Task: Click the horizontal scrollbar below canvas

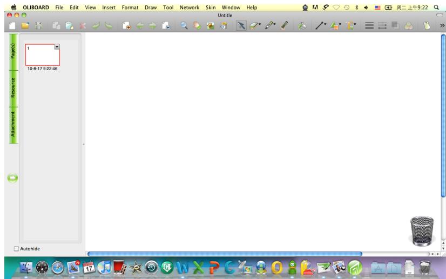Action: tap(224, 253)
